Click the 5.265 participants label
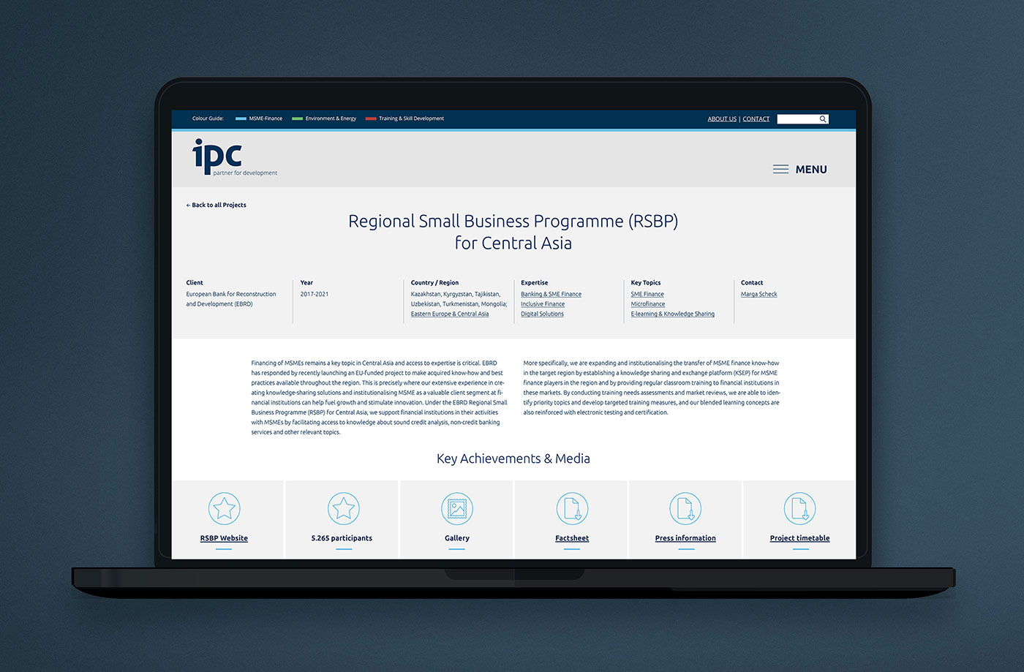This screenshot has width=1024, height=672. (342, 538)
